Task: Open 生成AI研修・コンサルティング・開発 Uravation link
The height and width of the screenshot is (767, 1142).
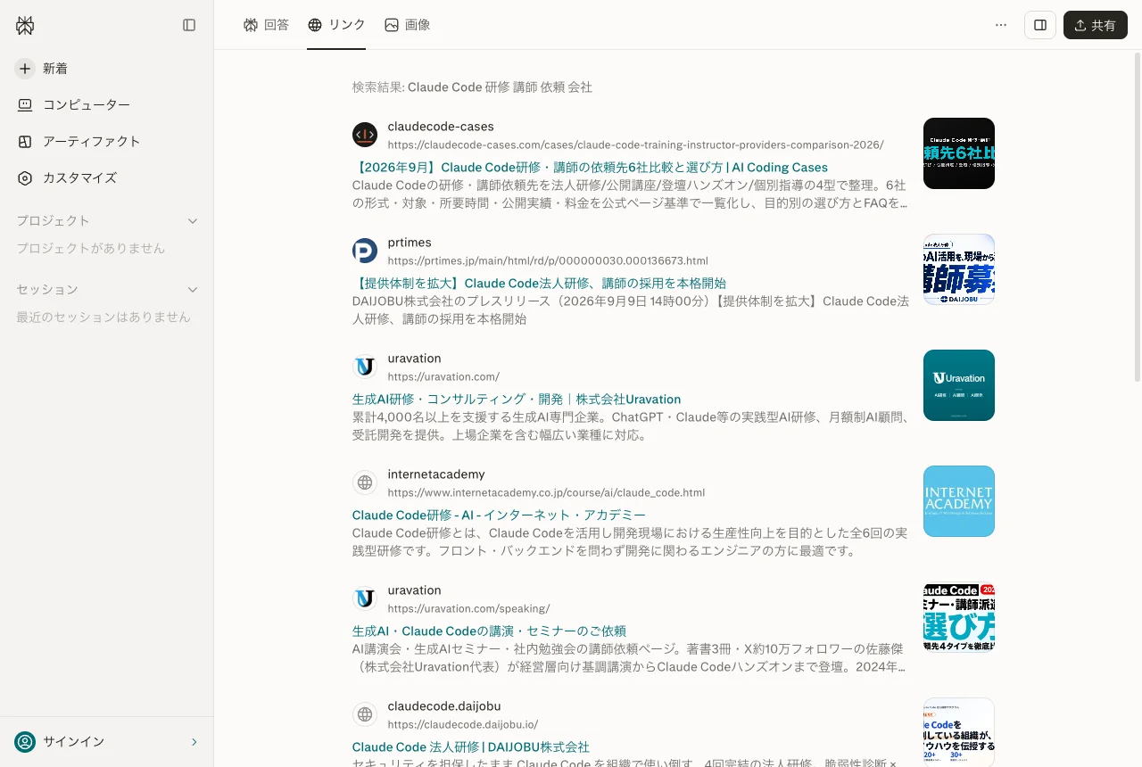Action: click(x=517, y=399)
